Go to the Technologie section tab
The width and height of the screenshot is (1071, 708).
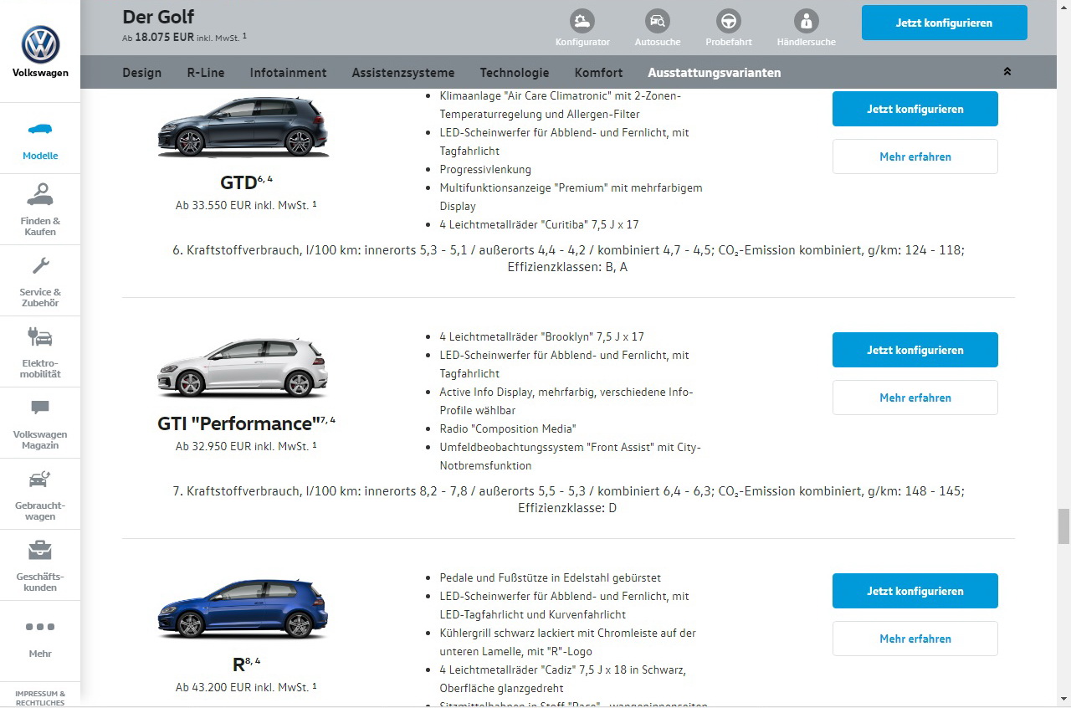(x=515, y=73)
